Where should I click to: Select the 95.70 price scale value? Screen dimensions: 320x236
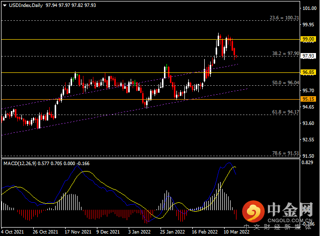click(x=308, y=91)
